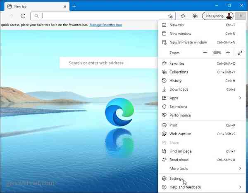Click the Settings and more ellipsis button
Image resolution: width=248 pixels, height=193 pixels.
(x=241, y=16)
